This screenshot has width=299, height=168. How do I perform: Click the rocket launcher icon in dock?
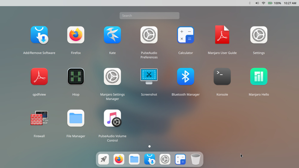[103, 159]
